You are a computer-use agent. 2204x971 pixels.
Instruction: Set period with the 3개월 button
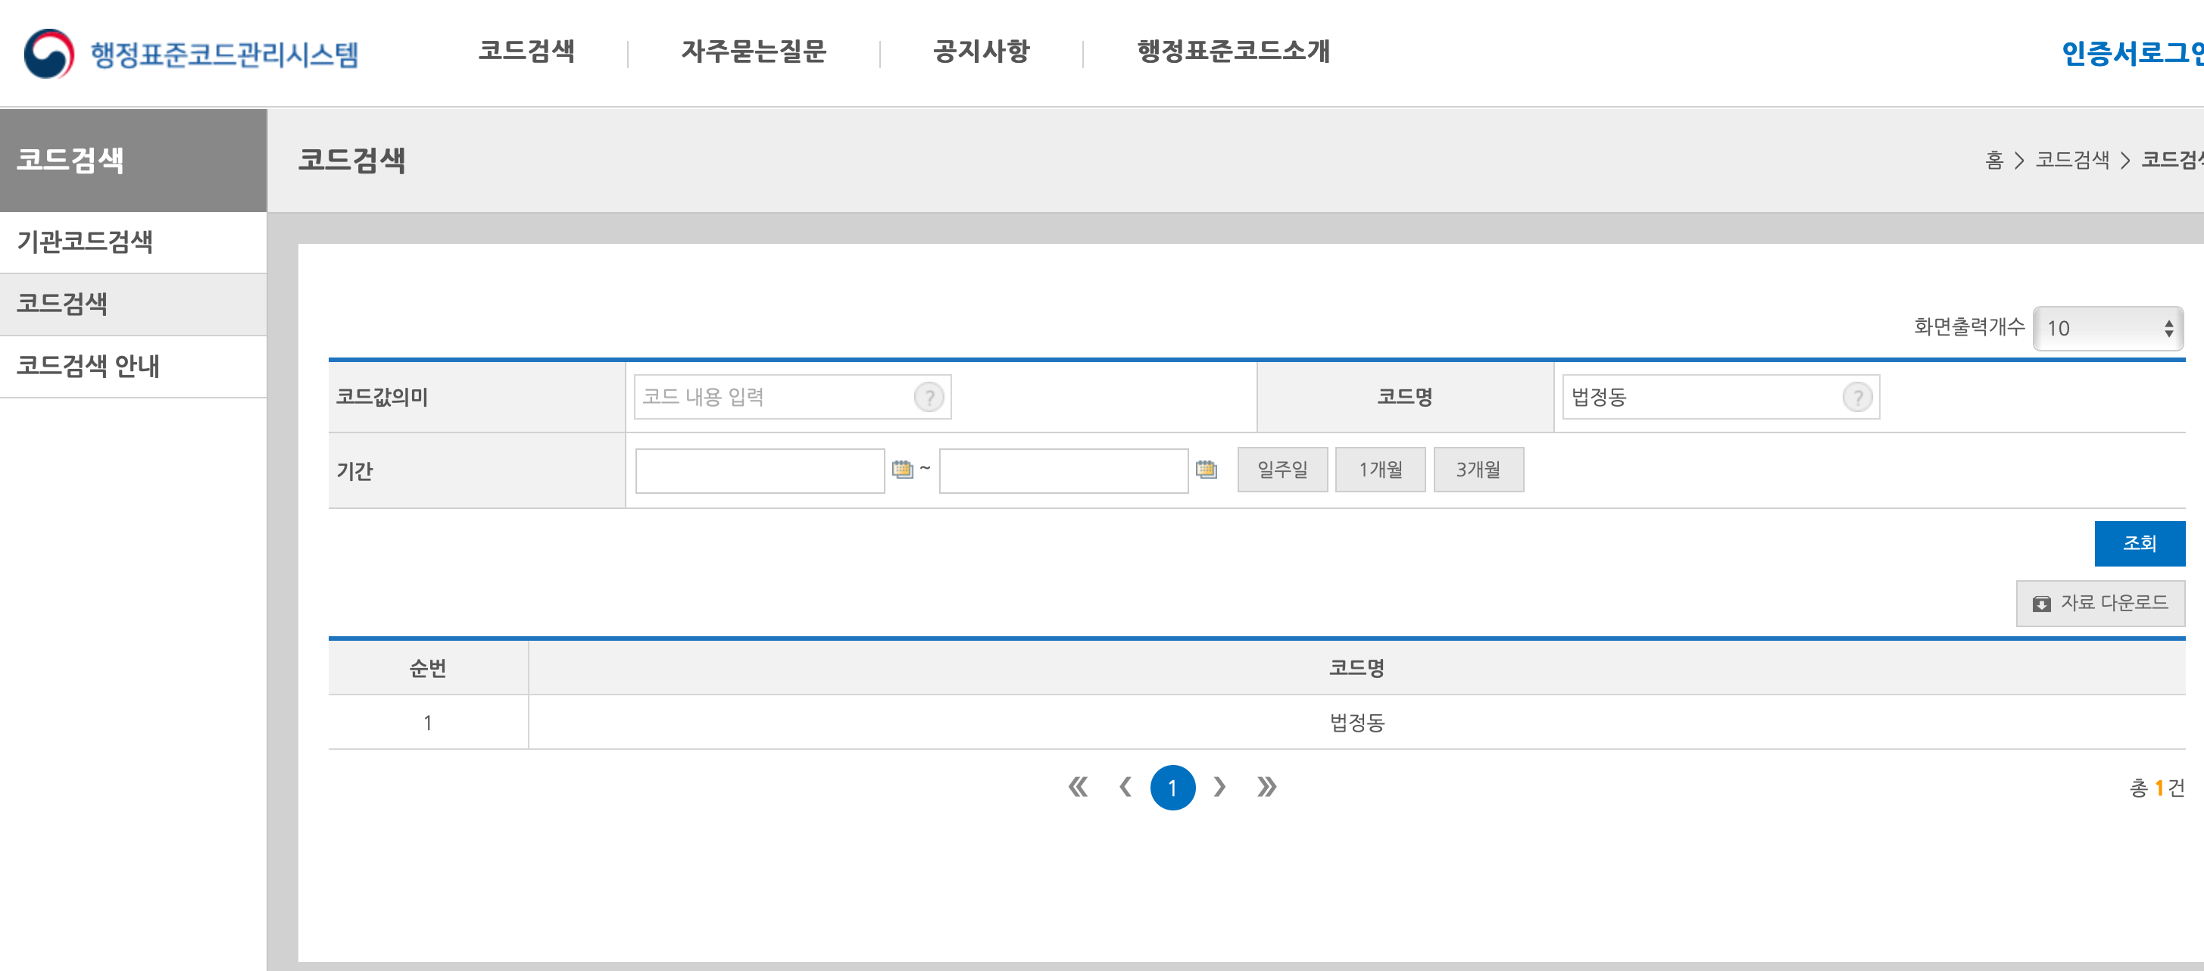[1478, 470]
